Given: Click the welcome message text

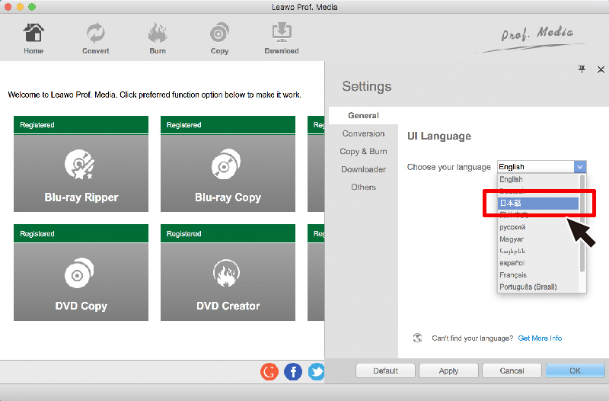Looking at the screenshot, I should tap(155, 95).
